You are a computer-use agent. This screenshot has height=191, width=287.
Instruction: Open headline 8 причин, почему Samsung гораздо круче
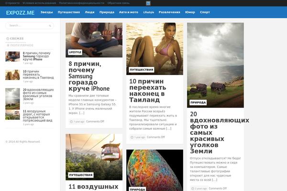point(89,76)
